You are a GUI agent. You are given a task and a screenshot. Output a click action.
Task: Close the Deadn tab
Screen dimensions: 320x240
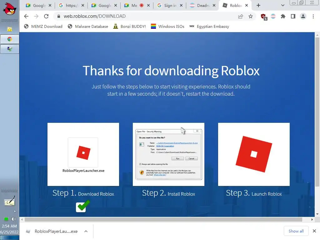pyautogui.click(x=214, y=6)
